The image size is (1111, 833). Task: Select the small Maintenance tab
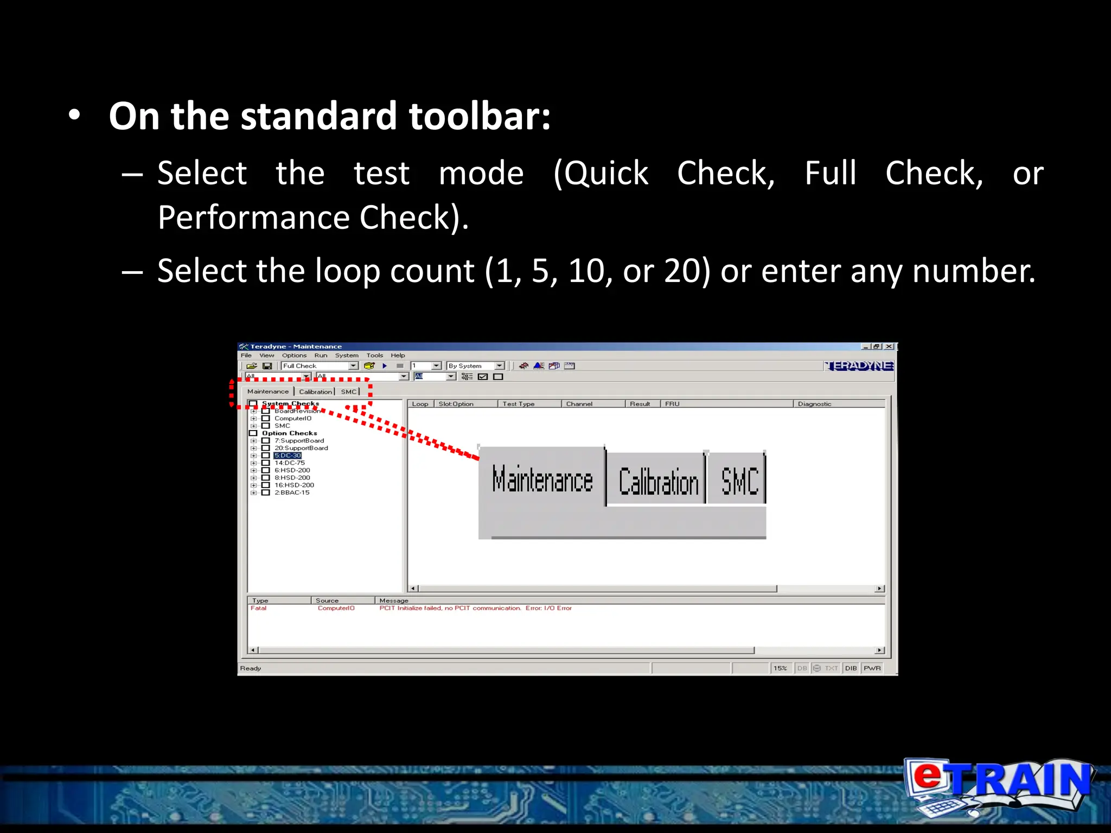coord(268,391)
